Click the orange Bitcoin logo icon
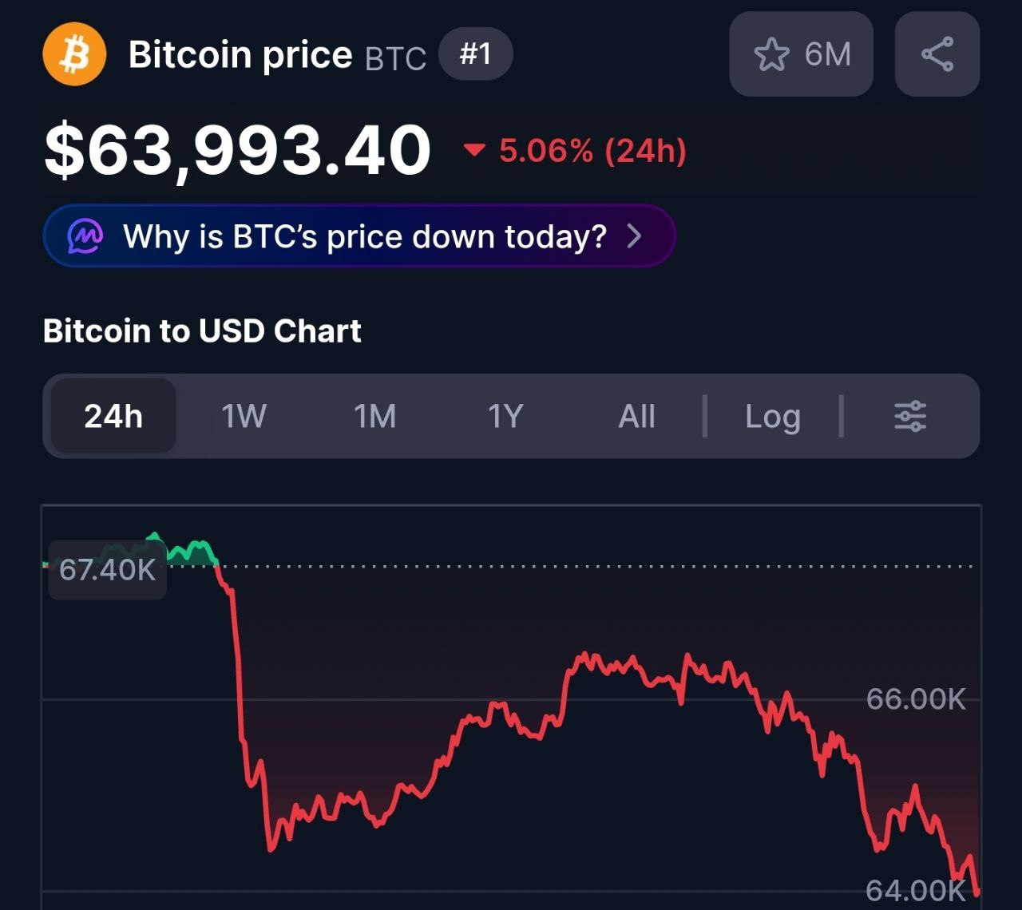This screenshot has height=910, width=1022. (74, 54)
